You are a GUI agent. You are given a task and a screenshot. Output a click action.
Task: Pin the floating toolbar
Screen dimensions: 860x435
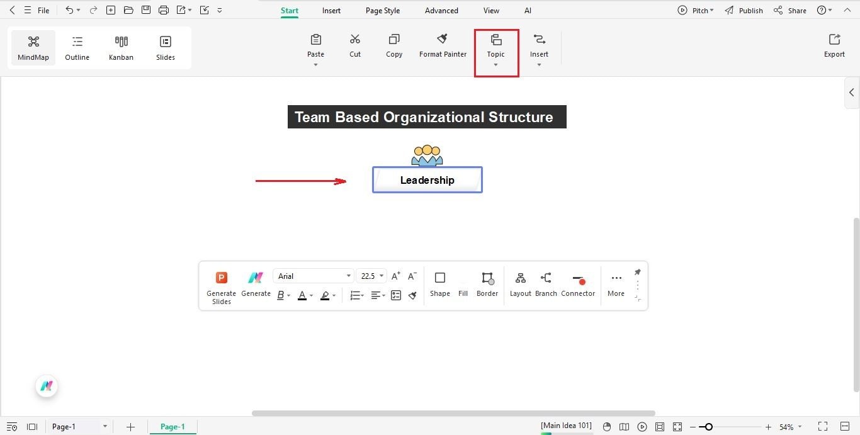tap(637, 272)
